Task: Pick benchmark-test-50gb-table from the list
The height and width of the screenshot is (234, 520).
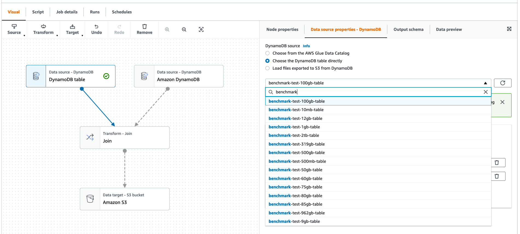Action: click(378, 170)
